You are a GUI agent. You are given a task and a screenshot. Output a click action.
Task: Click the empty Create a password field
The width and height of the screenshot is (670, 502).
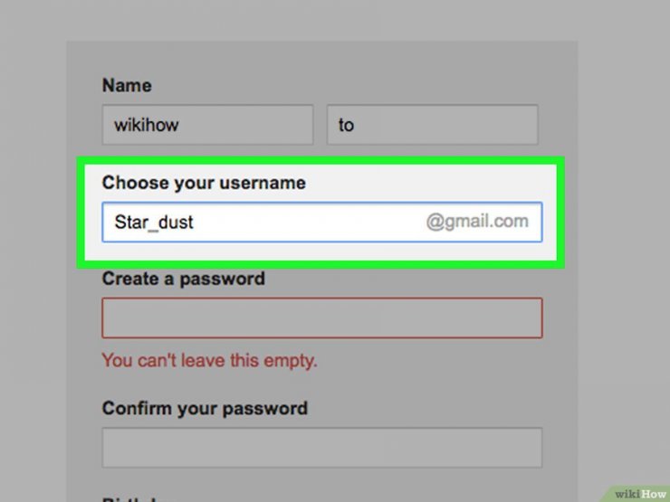tap(322, 318)
